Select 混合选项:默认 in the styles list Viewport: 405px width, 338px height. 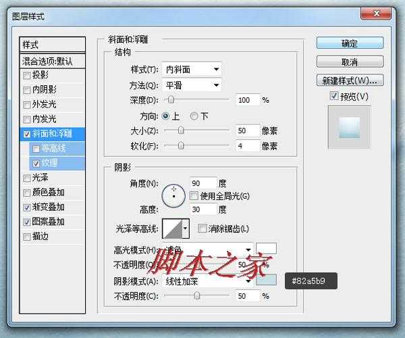pos(52,62)
